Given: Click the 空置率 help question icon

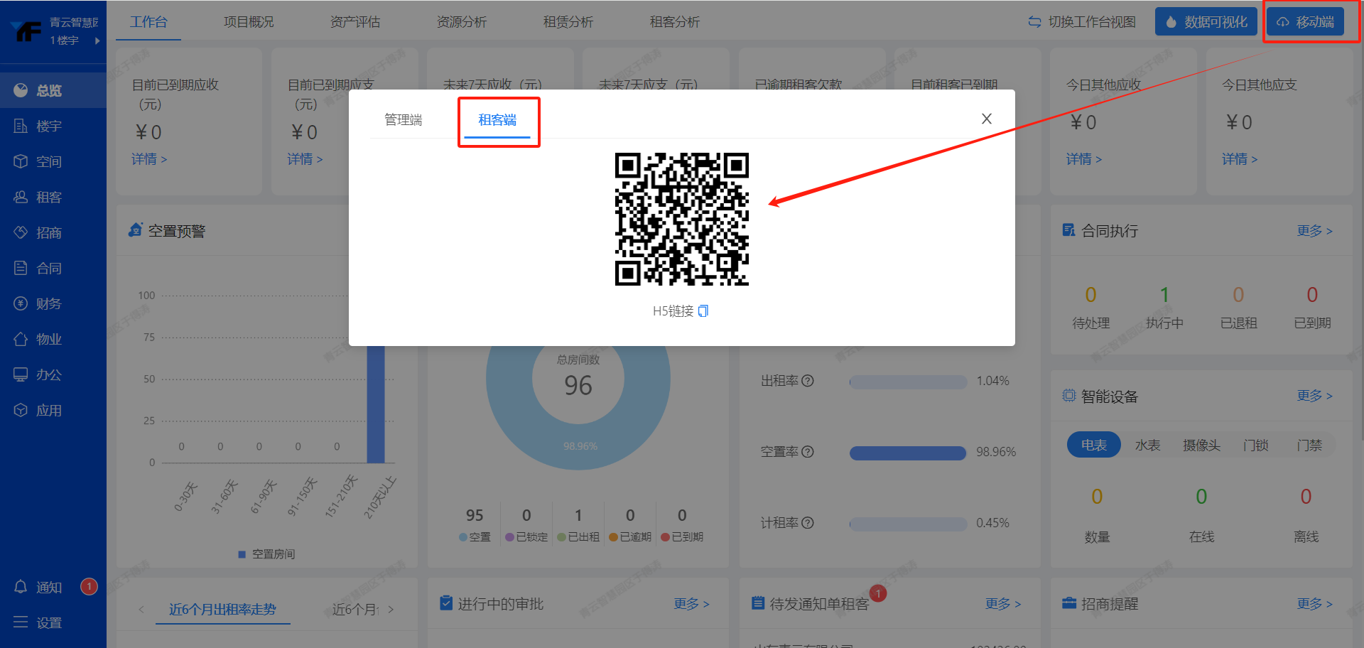Looking at the screenshot, I should tap(808, 452).
